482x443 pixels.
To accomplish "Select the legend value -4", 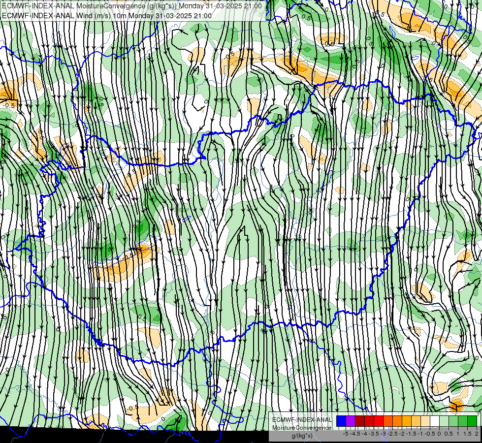I will (364, 434).
